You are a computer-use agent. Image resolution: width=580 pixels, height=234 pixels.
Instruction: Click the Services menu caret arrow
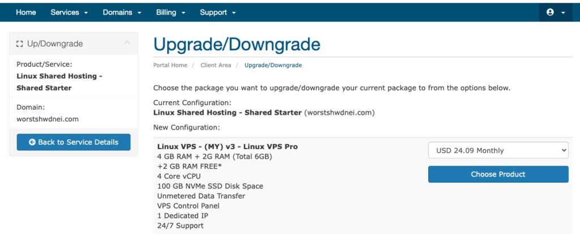86,12
